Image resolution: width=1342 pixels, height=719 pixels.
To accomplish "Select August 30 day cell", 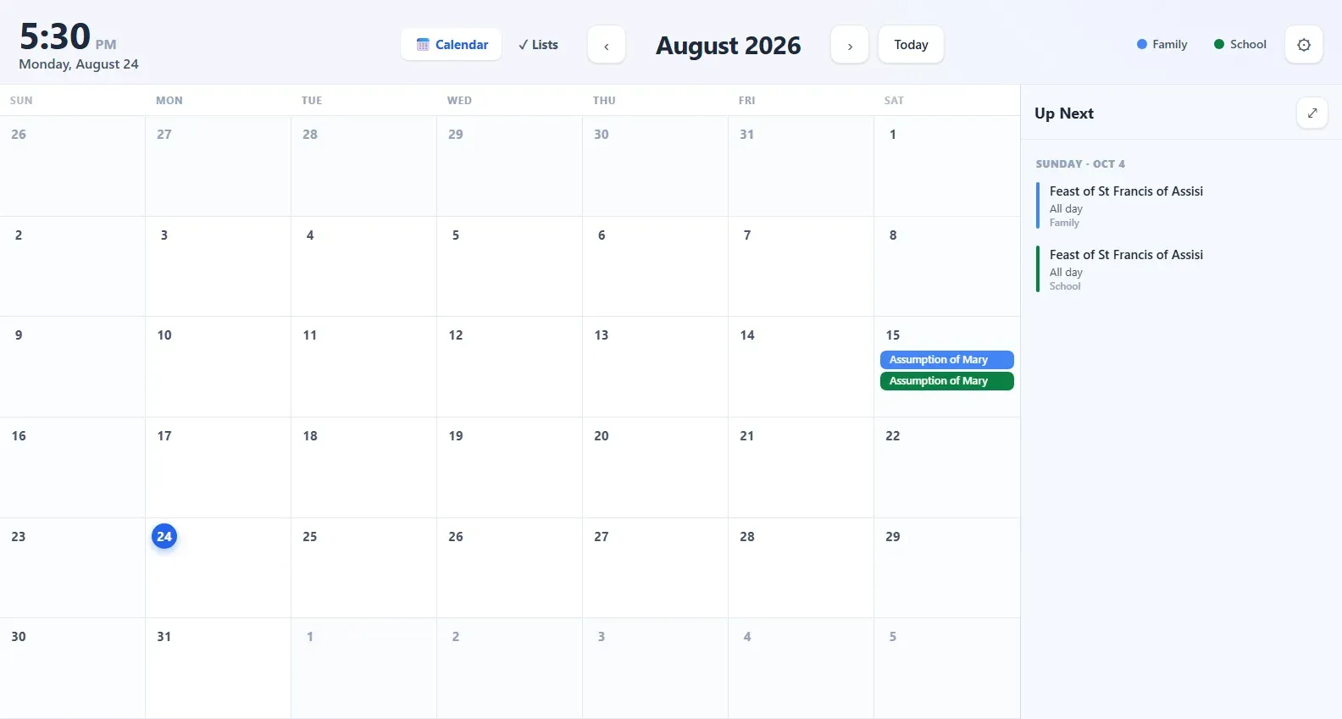I will (73, 668).
